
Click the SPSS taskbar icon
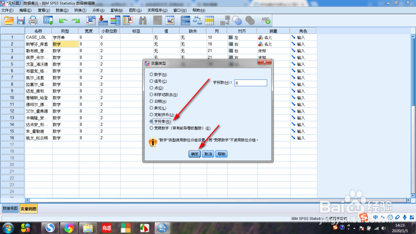point(162,228)
